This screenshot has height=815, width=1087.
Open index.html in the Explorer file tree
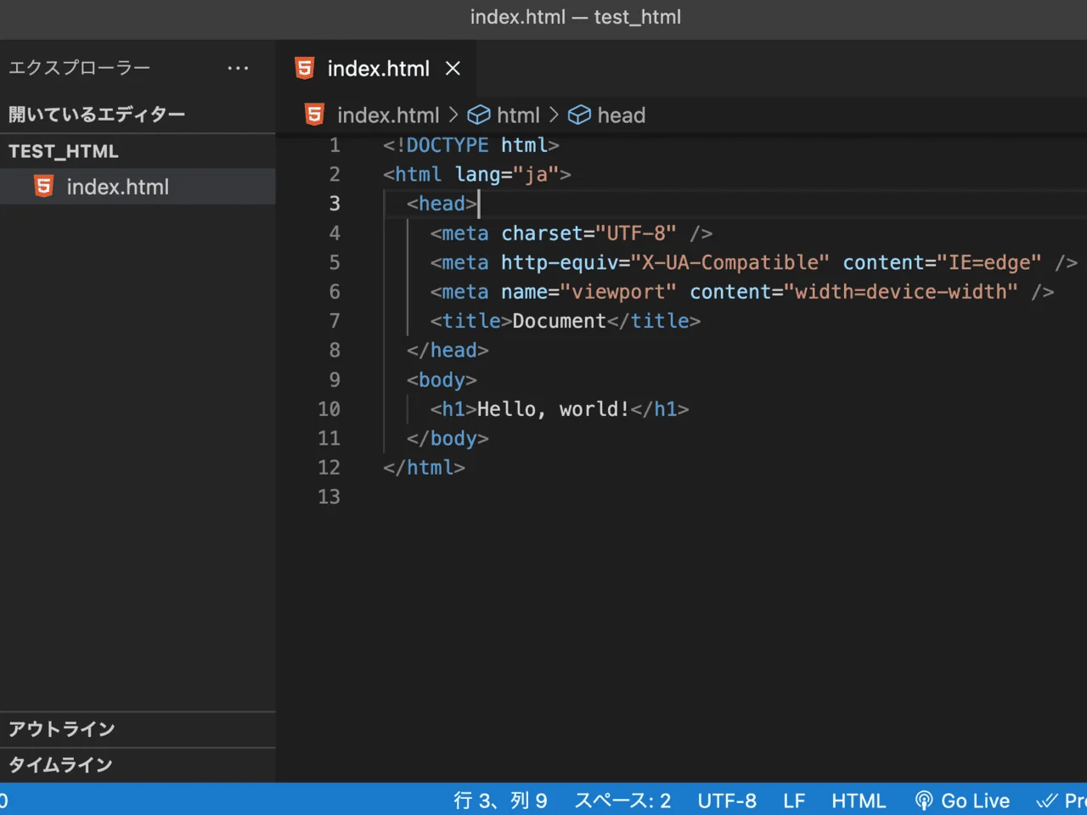(138, 186)
